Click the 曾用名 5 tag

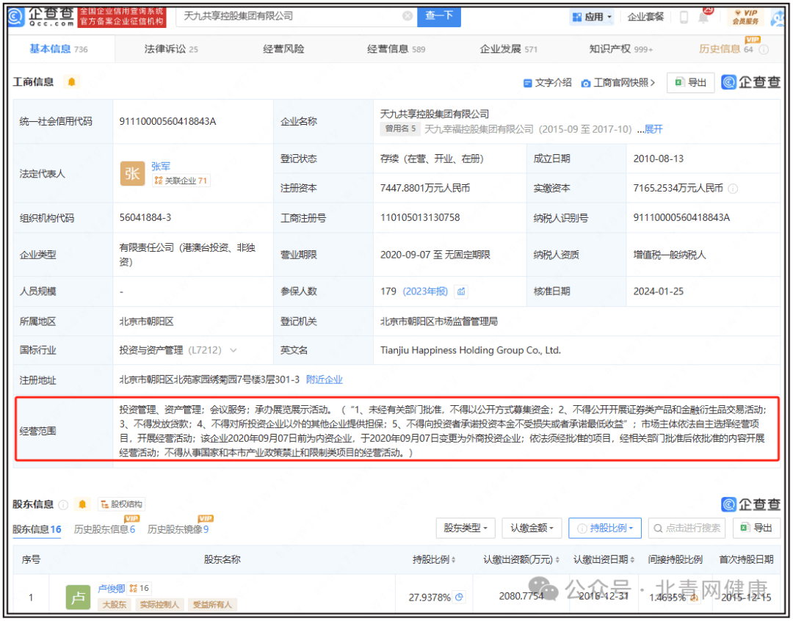pos(400,129)
